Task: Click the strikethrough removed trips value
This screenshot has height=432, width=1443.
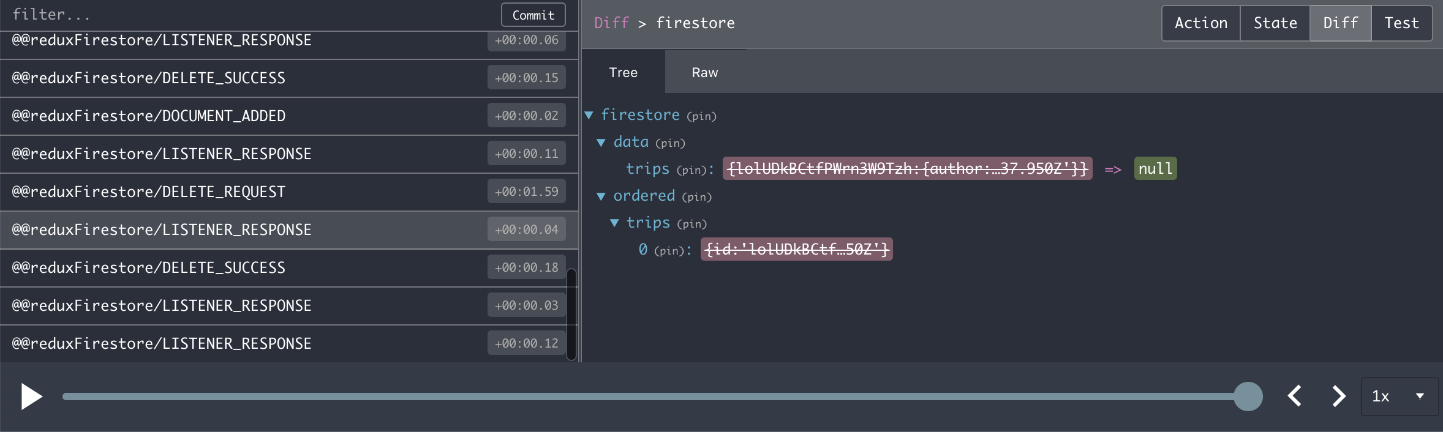Action: 907,169
